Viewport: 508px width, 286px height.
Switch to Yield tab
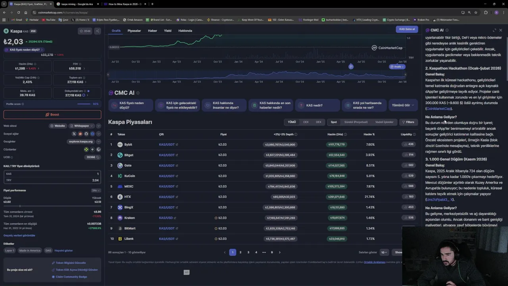[167, 31]
